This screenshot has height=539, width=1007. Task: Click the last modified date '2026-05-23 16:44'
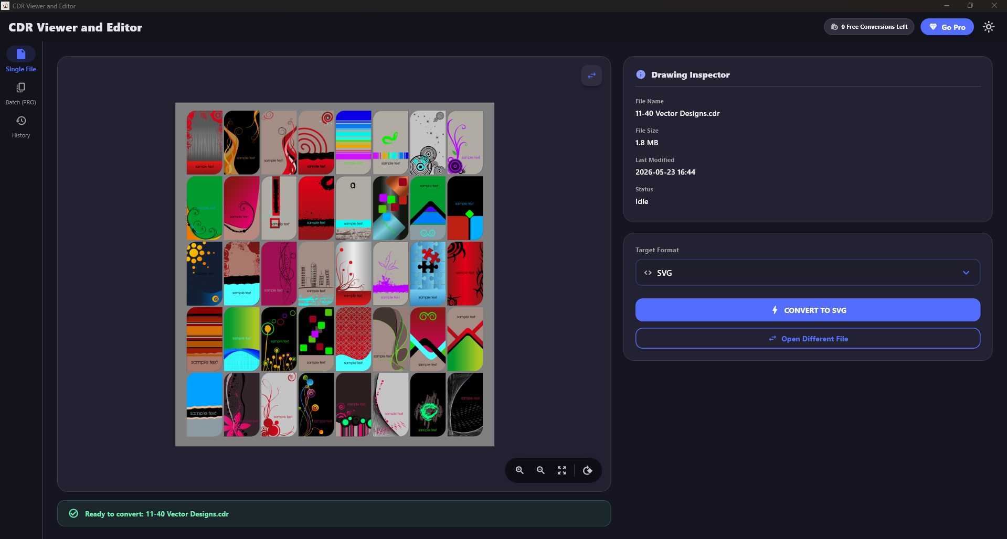pyautogui.click(x=665, y=172)
